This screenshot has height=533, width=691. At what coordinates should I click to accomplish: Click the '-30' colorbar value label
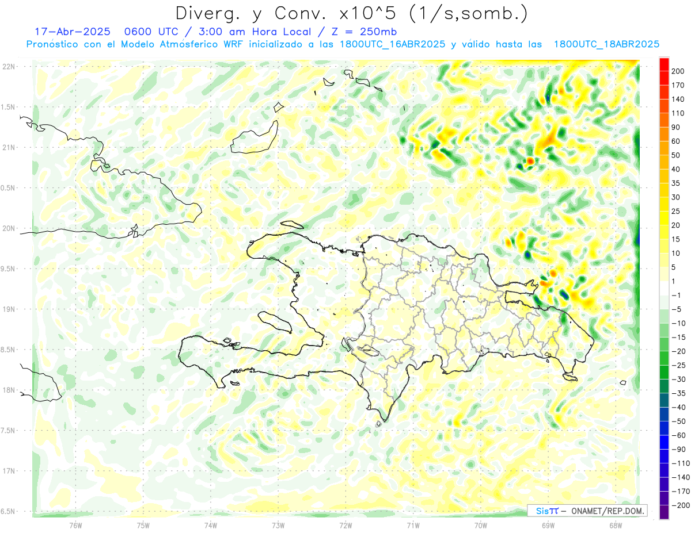coord(678,379)
